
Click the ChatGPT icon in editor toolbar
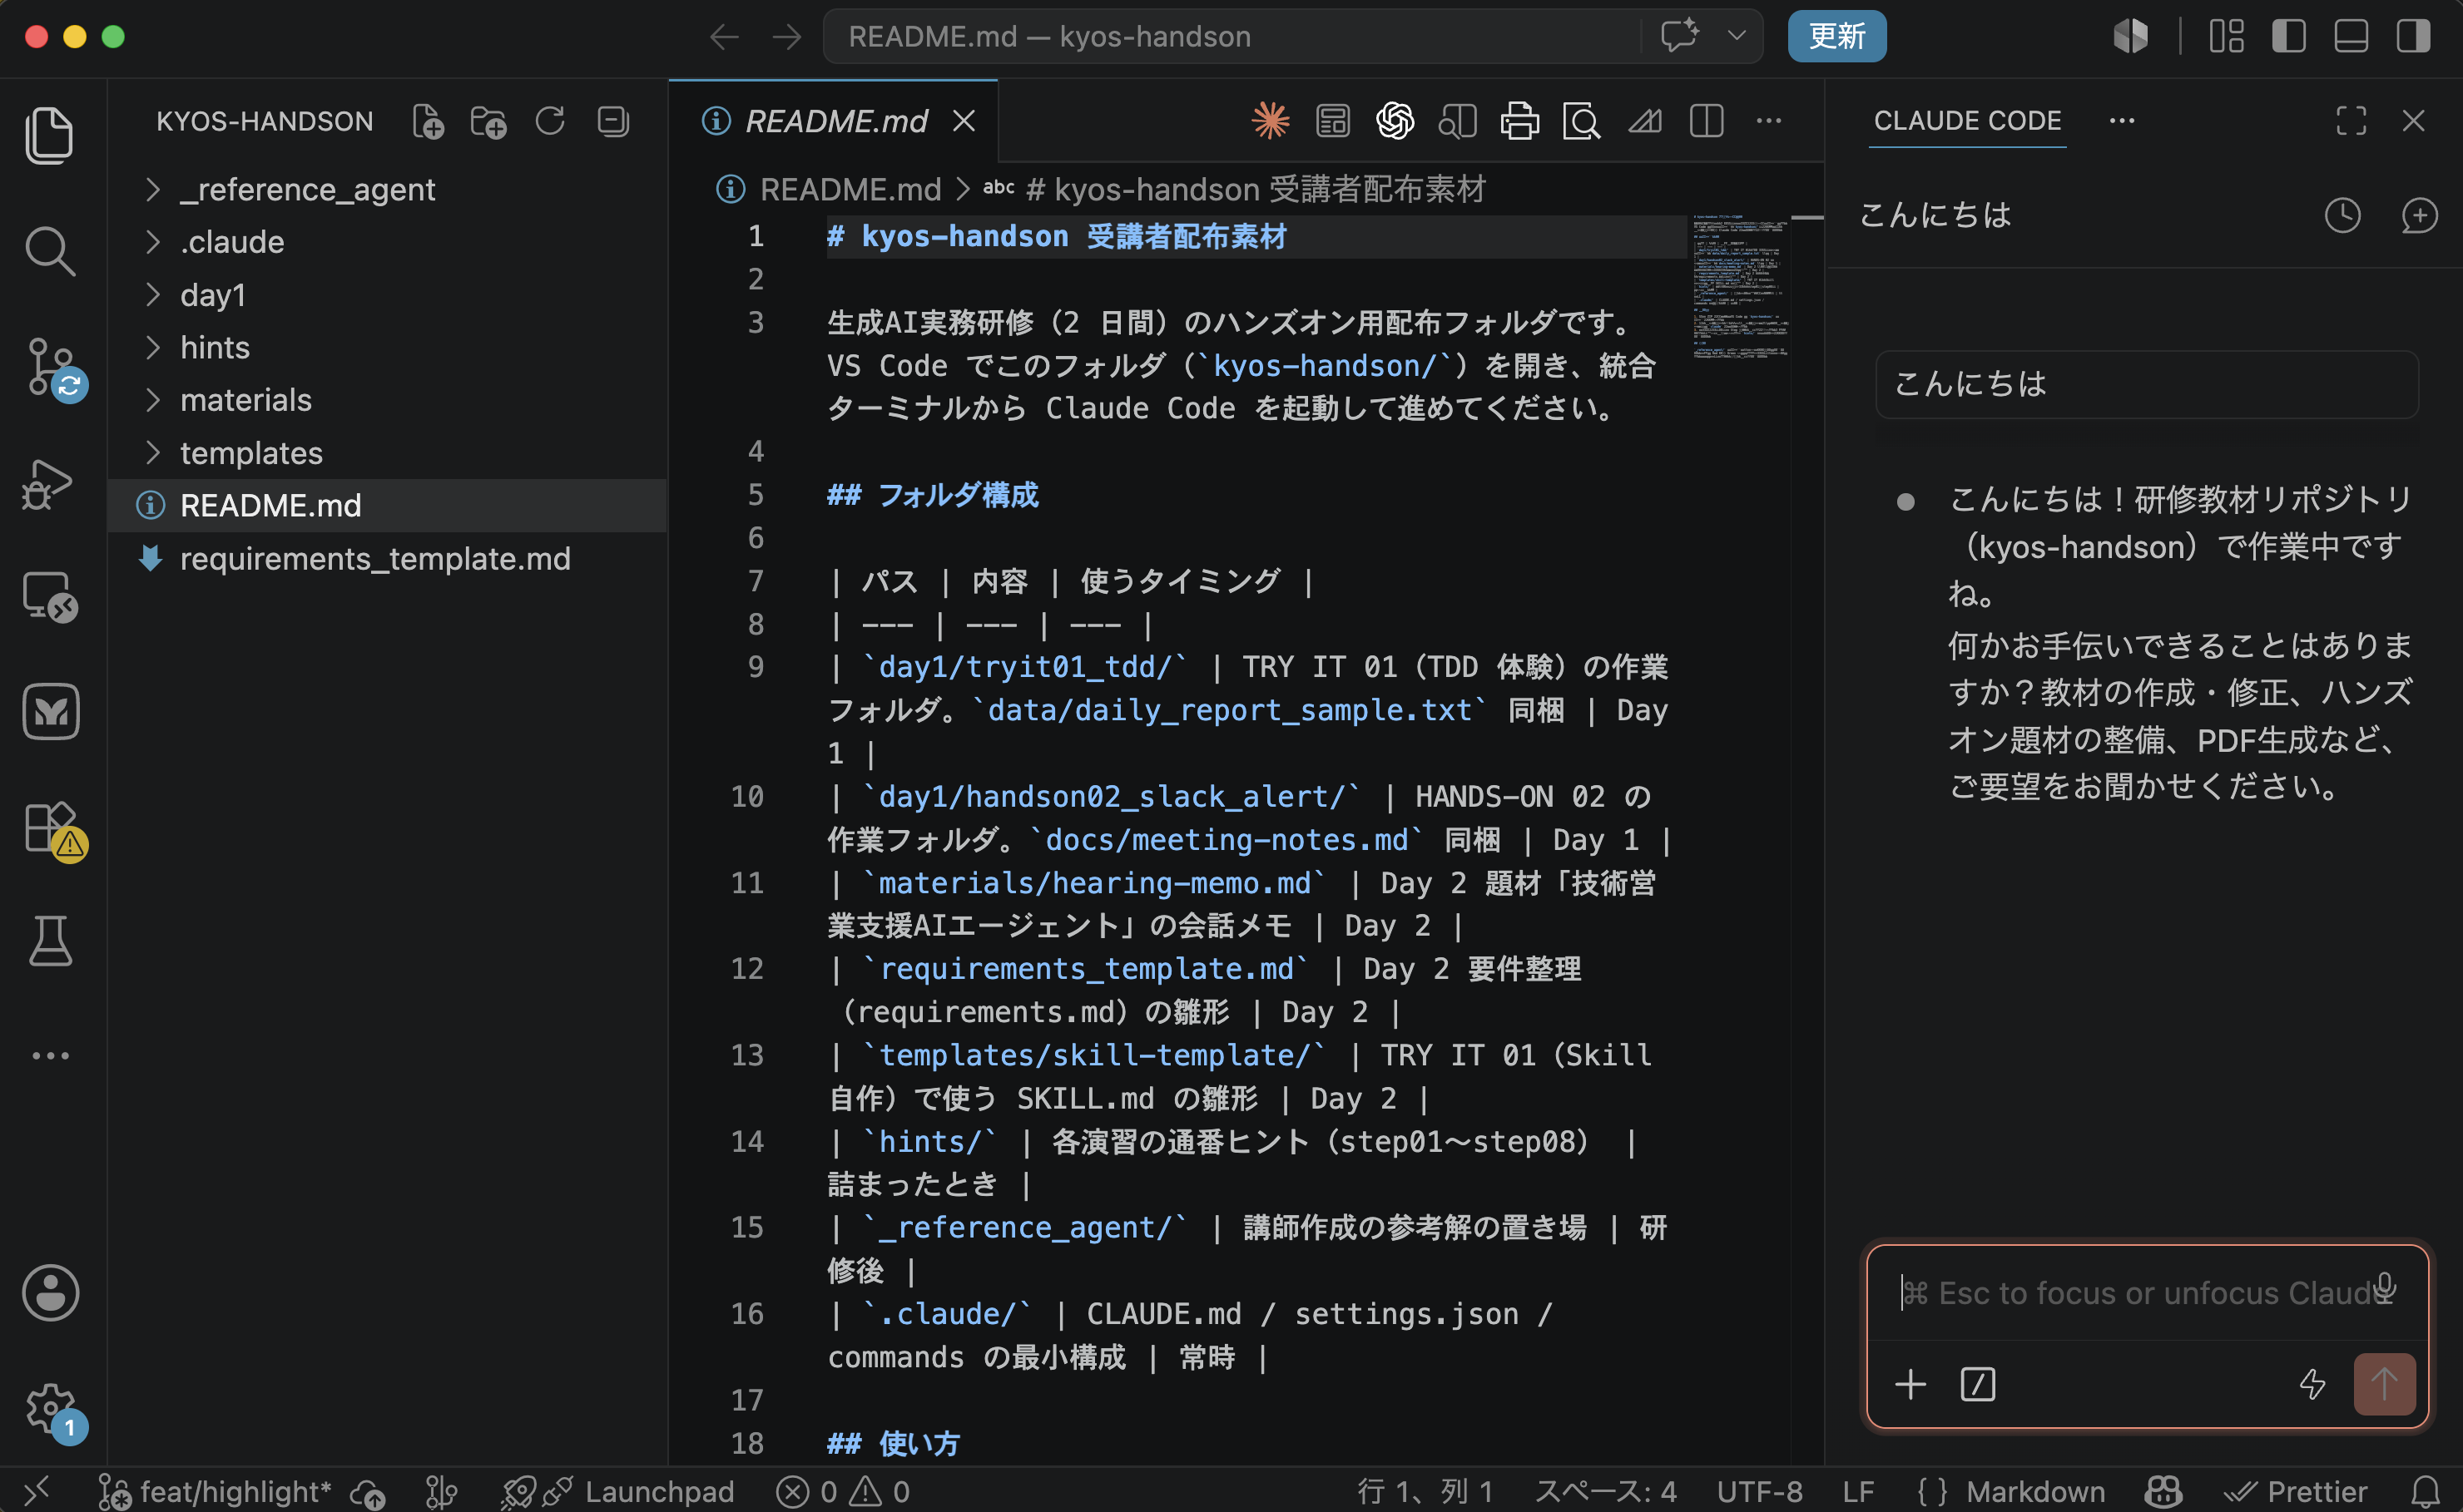(1395, 121)
